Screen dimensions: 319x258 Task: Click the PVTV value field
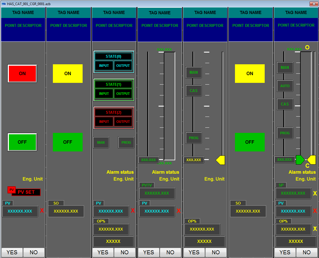tap(157, 193)
